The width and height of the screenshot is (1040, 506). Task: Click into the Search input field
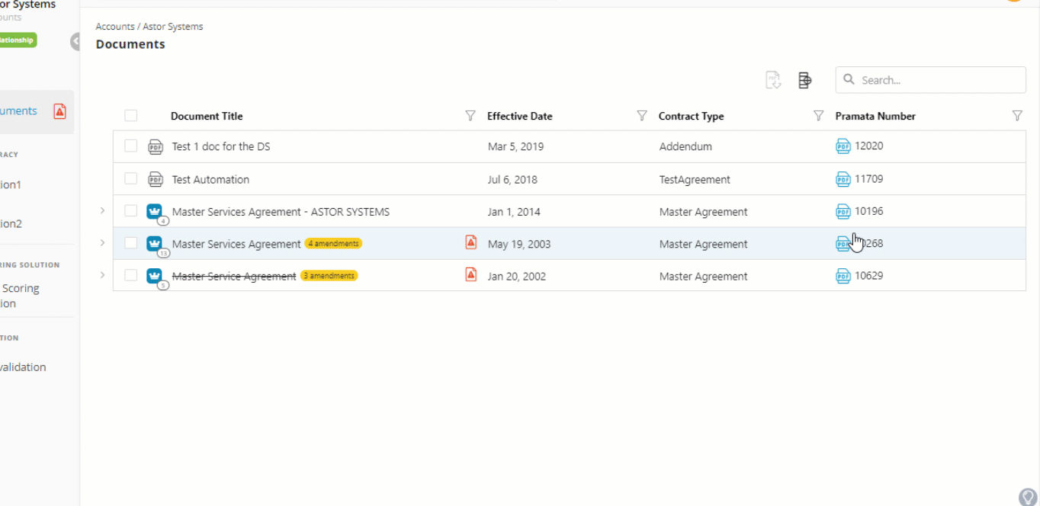pyautogui.click(x=931, y=80)
